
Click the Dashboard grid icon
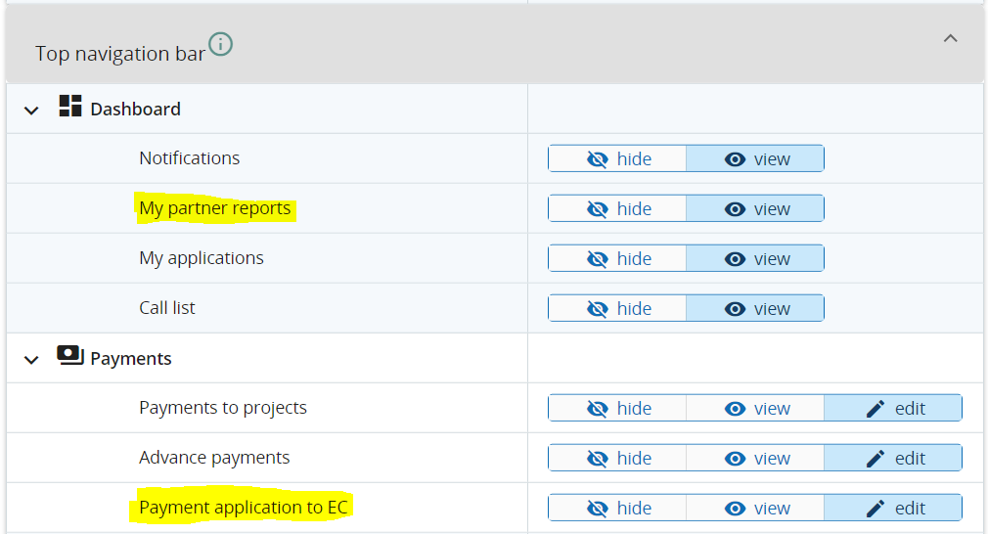coord(69,107)
